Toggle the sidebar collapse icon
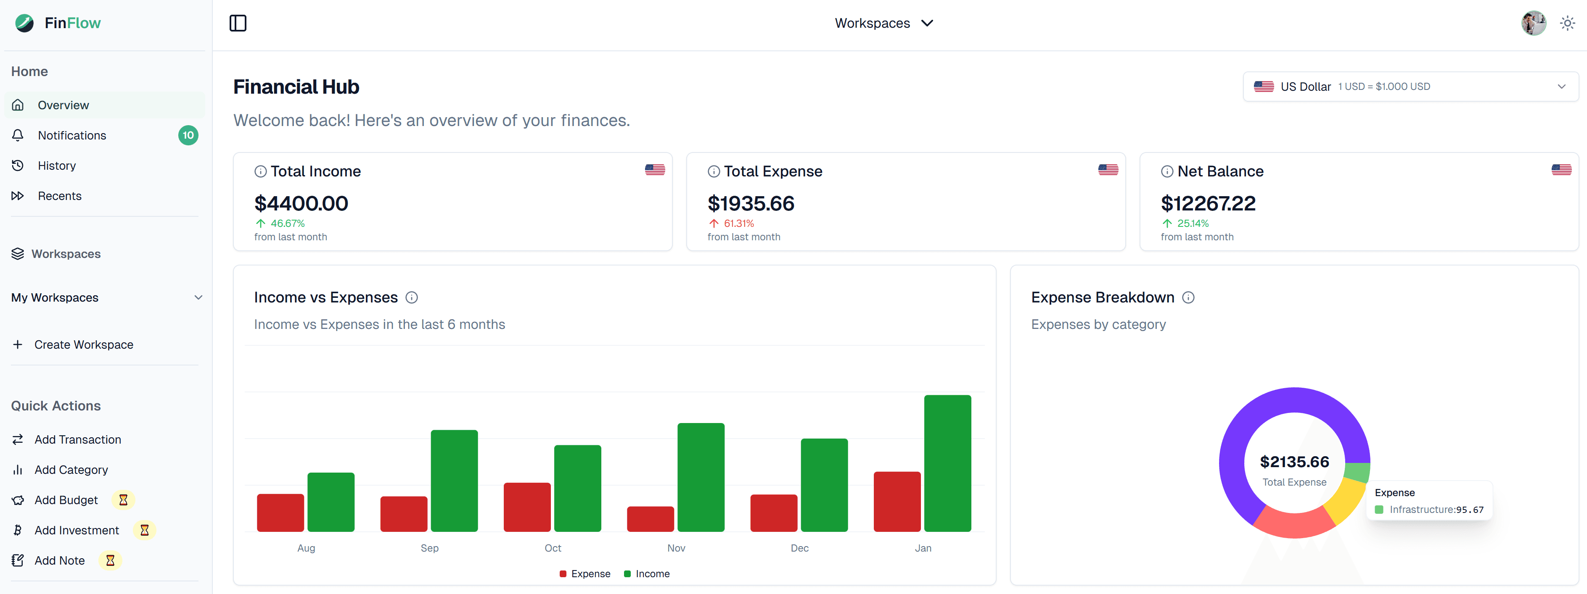Screen dimensions: 1587x594 (238, 23)
